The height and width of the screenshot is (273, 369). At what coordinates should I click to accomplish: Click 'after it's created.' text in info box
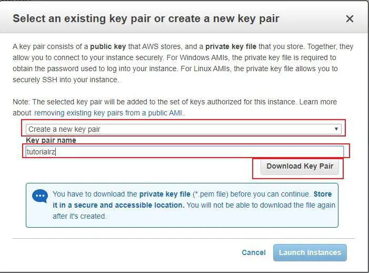79,216
